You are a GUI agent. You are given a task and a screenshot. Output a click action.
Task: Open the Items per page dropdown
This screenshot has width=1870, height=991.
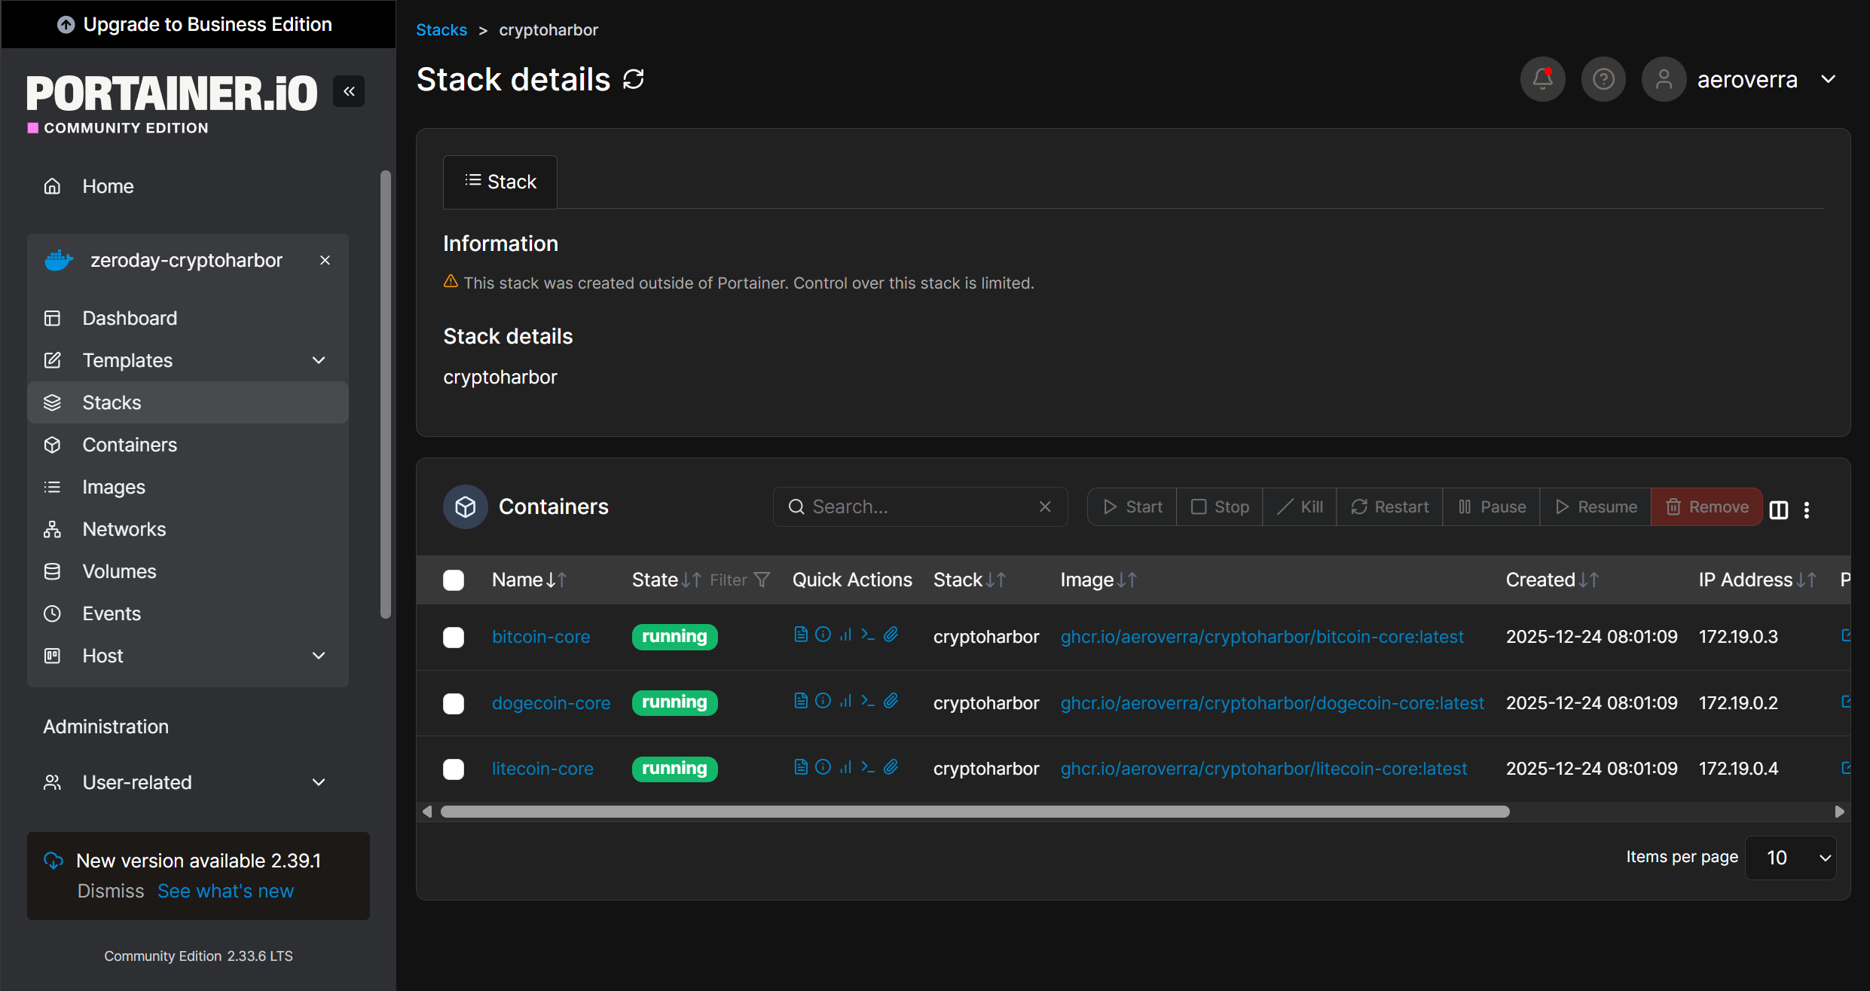(1791, 858)
